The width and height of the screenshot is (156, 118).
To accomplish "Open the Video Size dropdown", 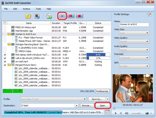I will [x=134, y=33].
